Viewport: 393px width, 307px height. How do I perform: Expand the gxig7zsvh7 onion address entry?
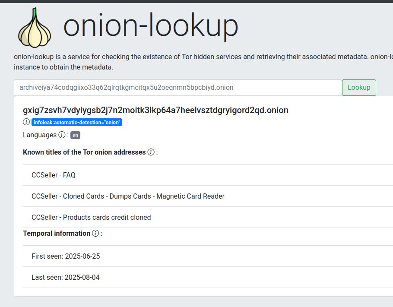pyautogui.click(x=155, y=110)
